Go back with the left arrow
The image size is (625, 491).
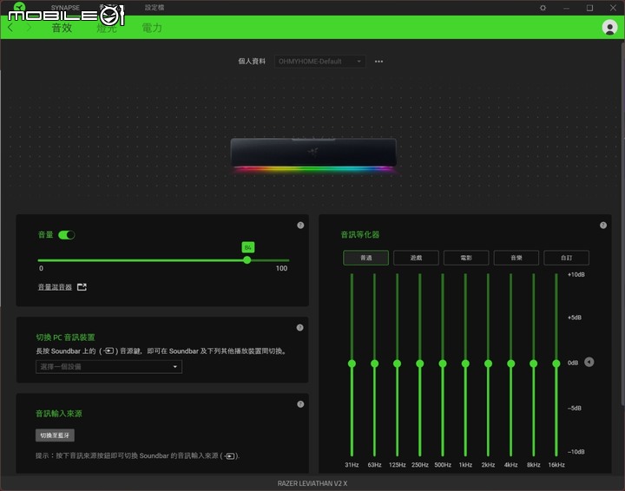10,28
